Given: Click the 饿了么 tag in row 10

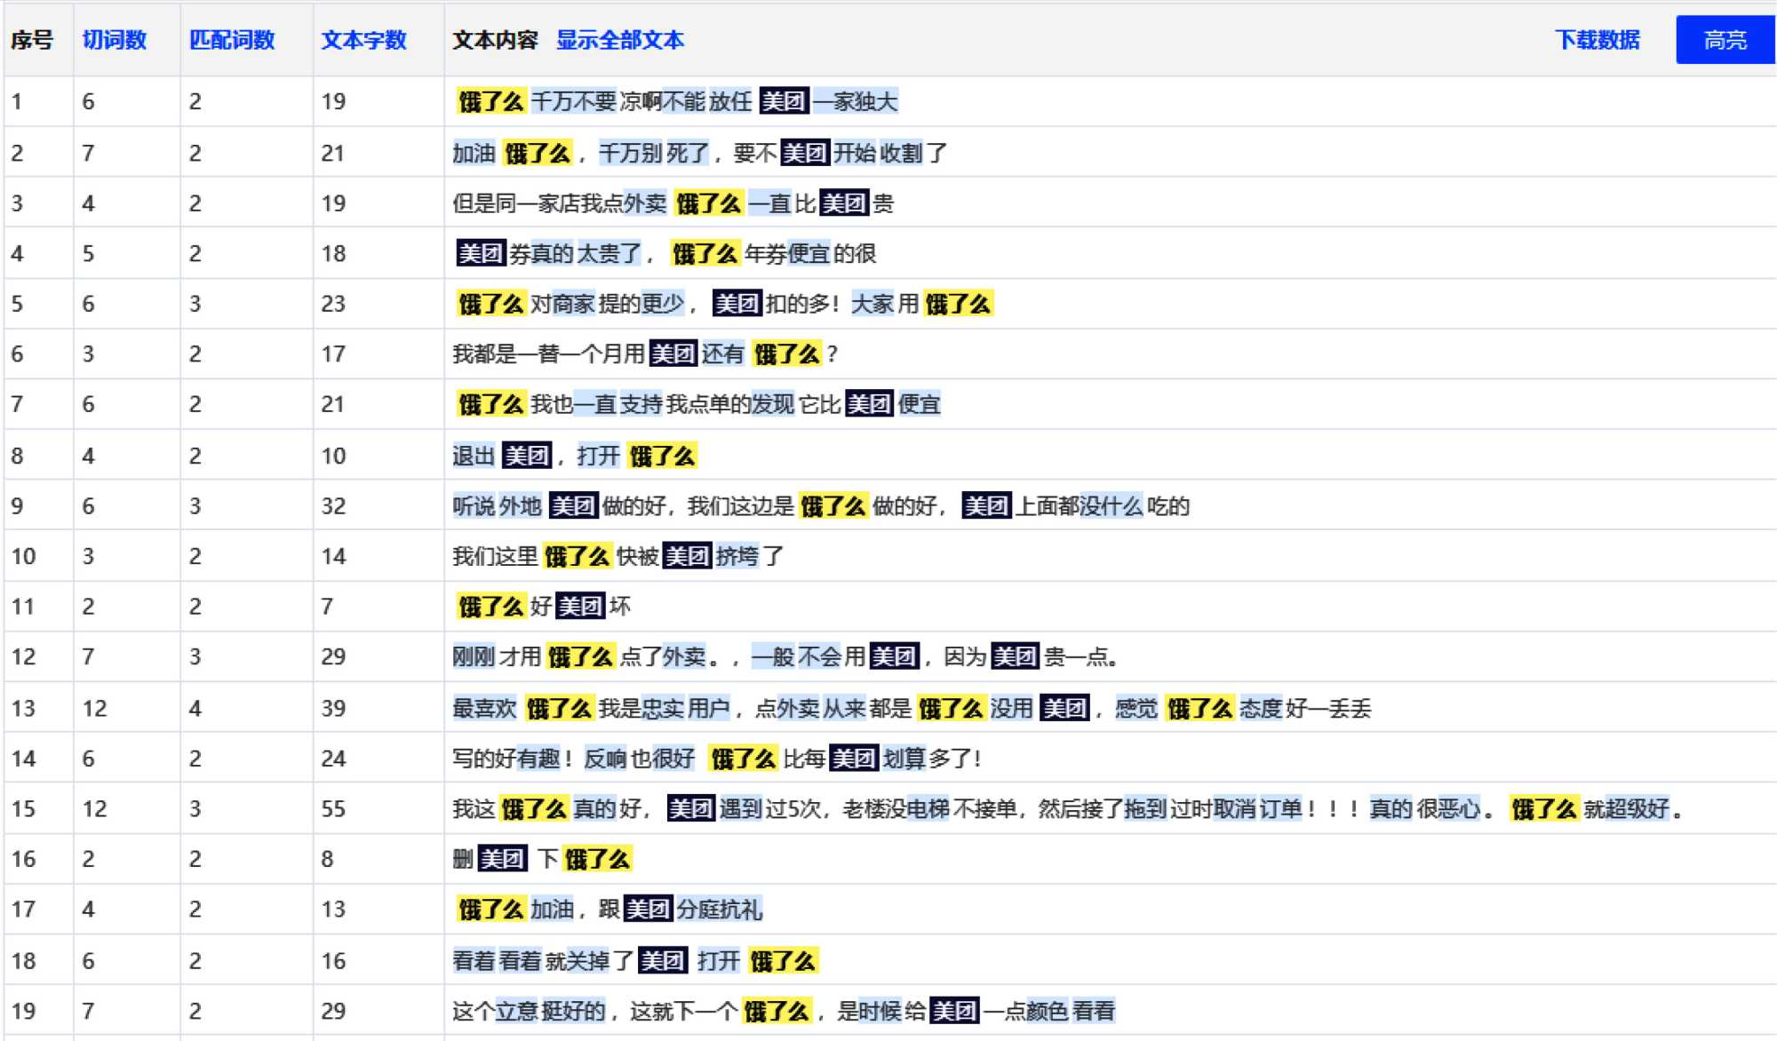Looking at the screenshot, I should [x=577, y=557].
